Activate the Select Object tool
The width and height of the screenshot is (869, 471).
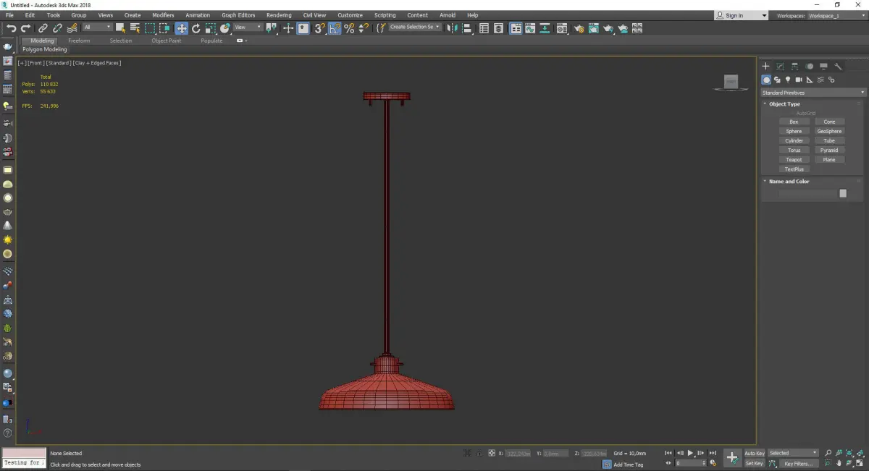point(120,28)
